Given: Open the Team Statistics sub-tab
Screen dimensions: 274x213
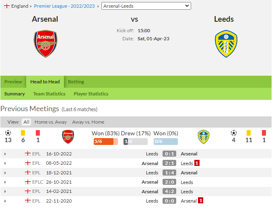Looking at the screenshot, I should click(x=49, y=94).
